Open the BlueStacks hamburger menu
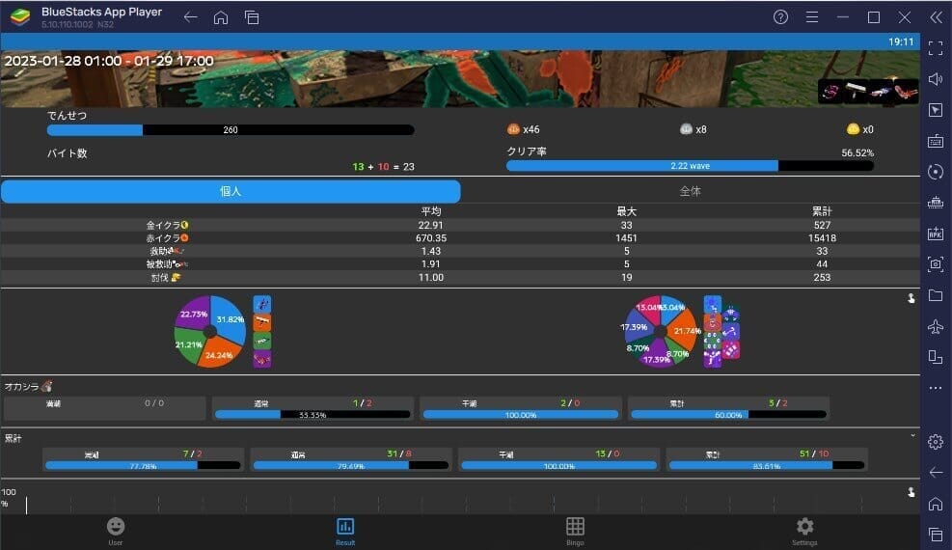952x550 pixels. click(811, 17)
